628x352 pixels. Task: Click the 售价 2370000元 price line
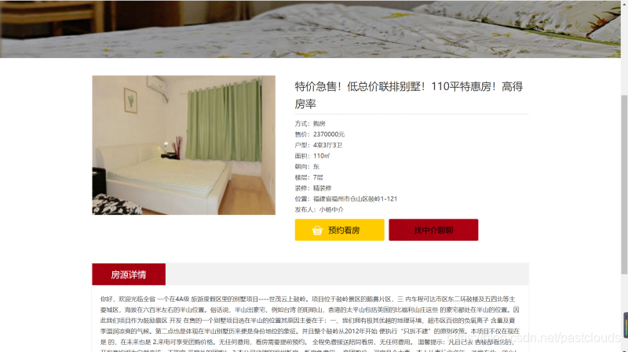pos(319,134)
